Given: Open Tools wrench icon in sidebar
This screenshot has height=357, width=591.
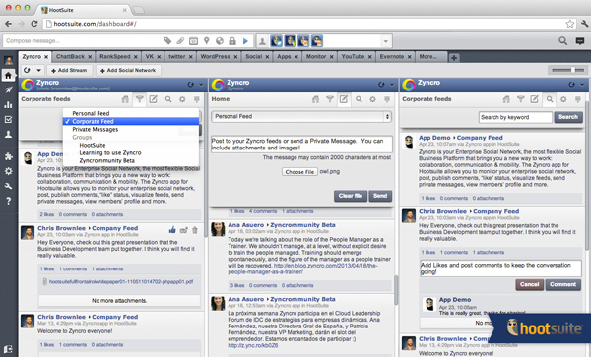Looking at the screenshot, I should click(x=8, y=186).
